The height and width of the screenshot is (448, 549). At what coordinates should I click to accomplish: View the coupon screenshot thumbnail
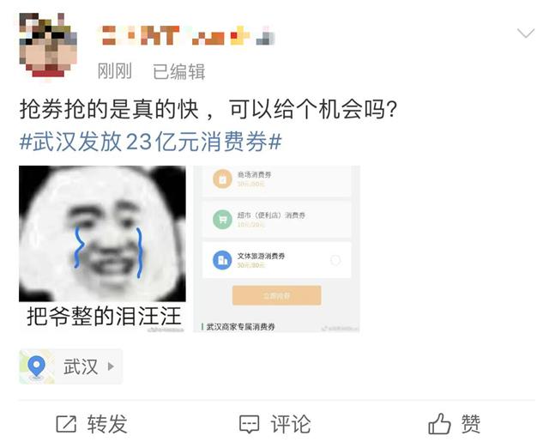coord(276,249)
